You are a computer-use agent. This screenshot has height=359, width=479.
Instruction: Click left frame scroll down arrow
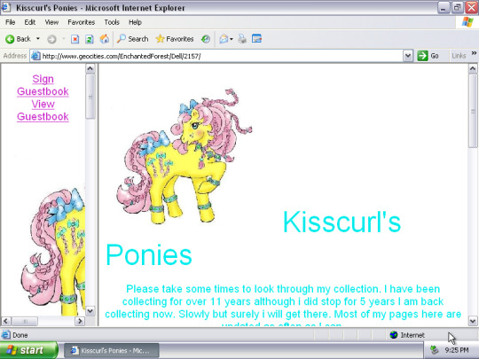(x=90, y=311)
